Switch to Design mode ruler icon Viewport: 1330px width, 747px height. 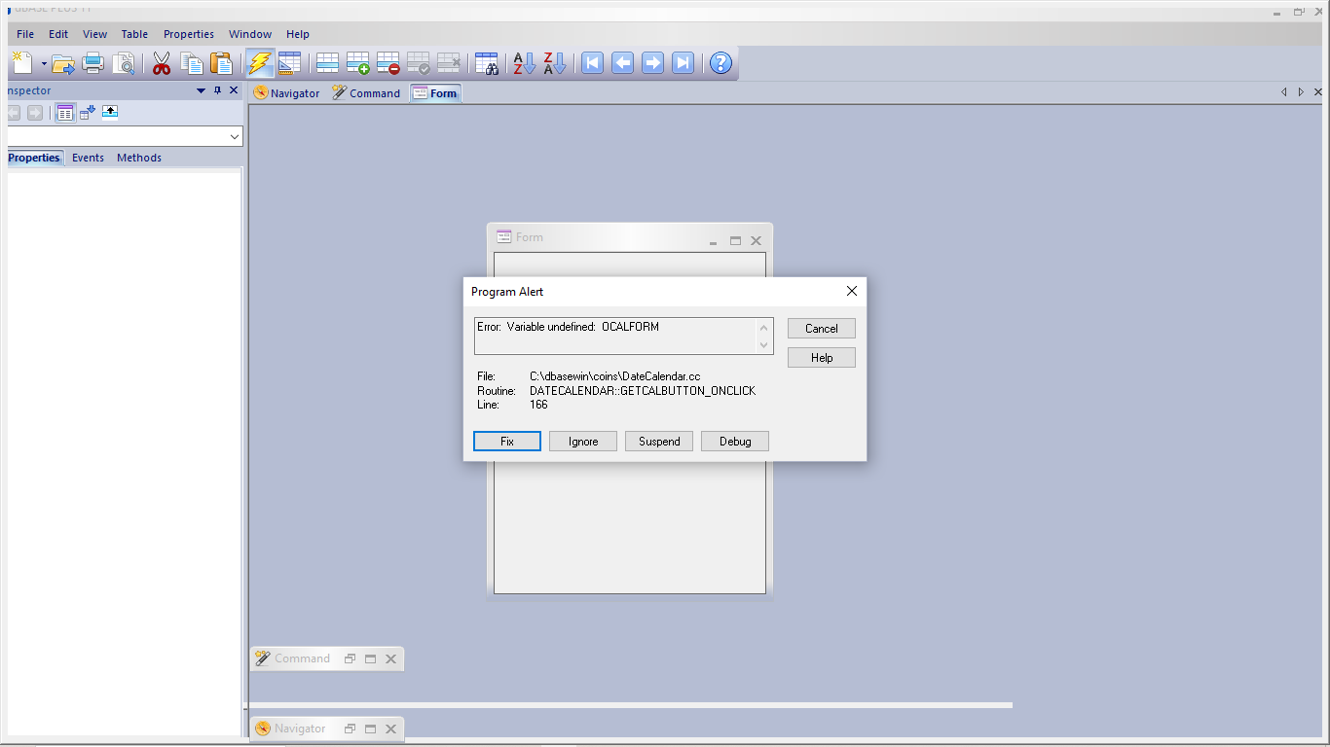click(289, 64)
